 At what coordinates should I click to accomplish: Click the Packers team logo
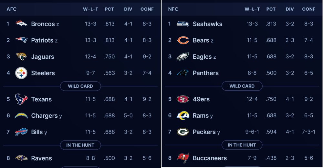tap(183, 132)
